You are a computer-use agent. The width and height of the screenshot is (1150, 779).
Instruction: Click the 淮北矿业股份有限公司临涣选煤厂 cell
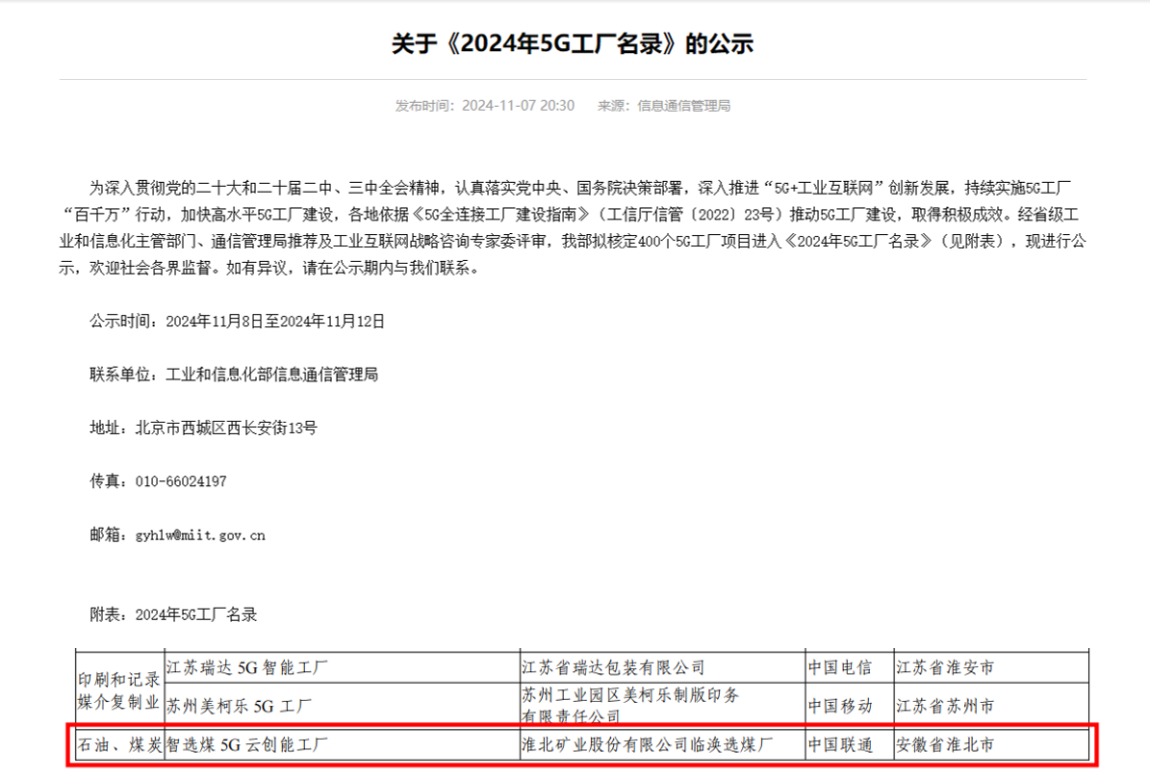pos(647,744)
